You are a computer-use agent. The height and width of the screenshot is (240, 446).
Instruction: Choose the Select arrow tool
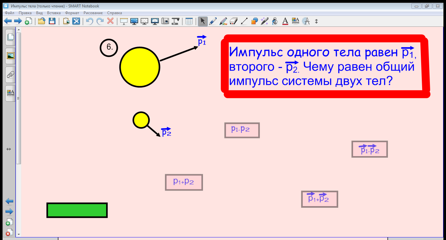tap(203, 21)
